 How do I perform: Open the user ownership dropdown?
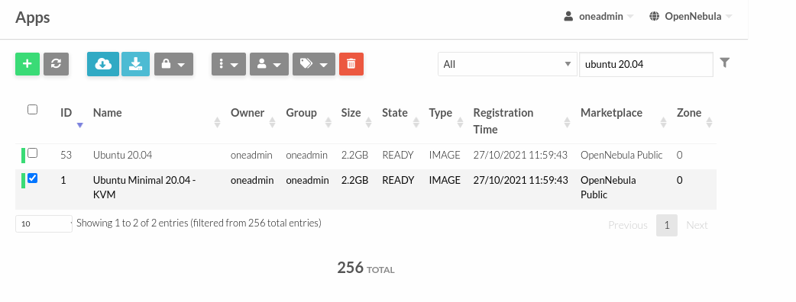click(269, 64)
